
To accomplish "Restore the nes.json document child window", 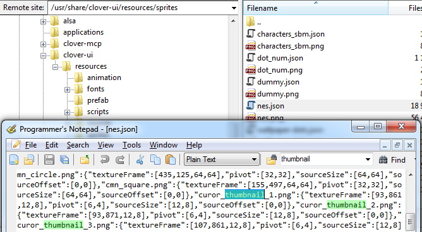I will (397, 145).
